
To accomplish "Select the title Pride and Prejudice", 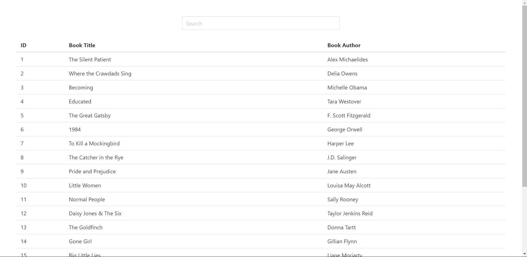I will point(92,172).
